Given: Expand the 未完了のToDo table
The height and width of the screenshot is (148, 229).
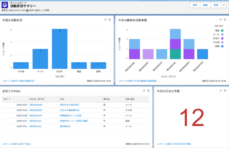Looking at the screenshot, I should tap(148, 91).
